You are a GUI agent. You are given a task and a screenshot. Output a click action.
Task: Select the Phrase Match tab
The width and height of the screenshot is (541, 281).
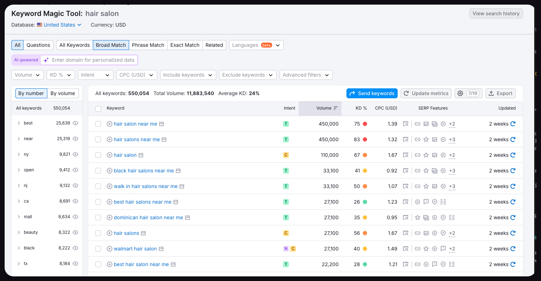[x=148, y=45]
